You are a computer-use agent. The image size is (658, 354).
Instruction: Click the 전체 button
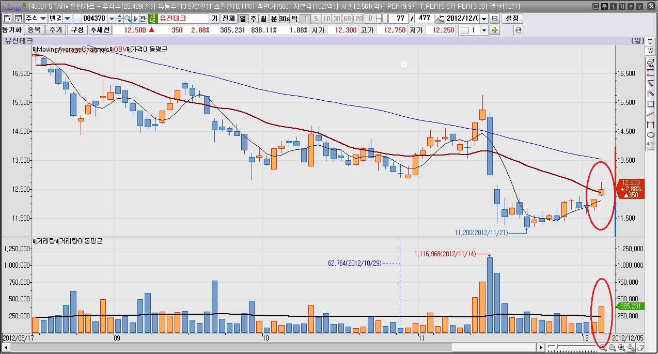pyautogui.click(x=228, y=19)
